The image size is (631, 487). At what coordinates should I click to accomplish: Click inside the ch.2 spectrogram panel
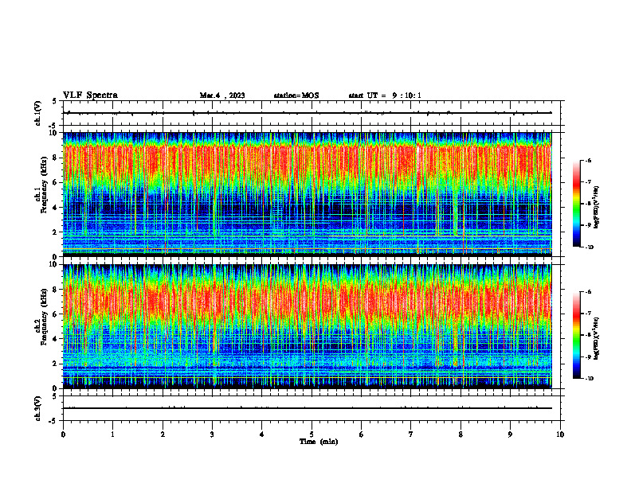pos(307,326)
